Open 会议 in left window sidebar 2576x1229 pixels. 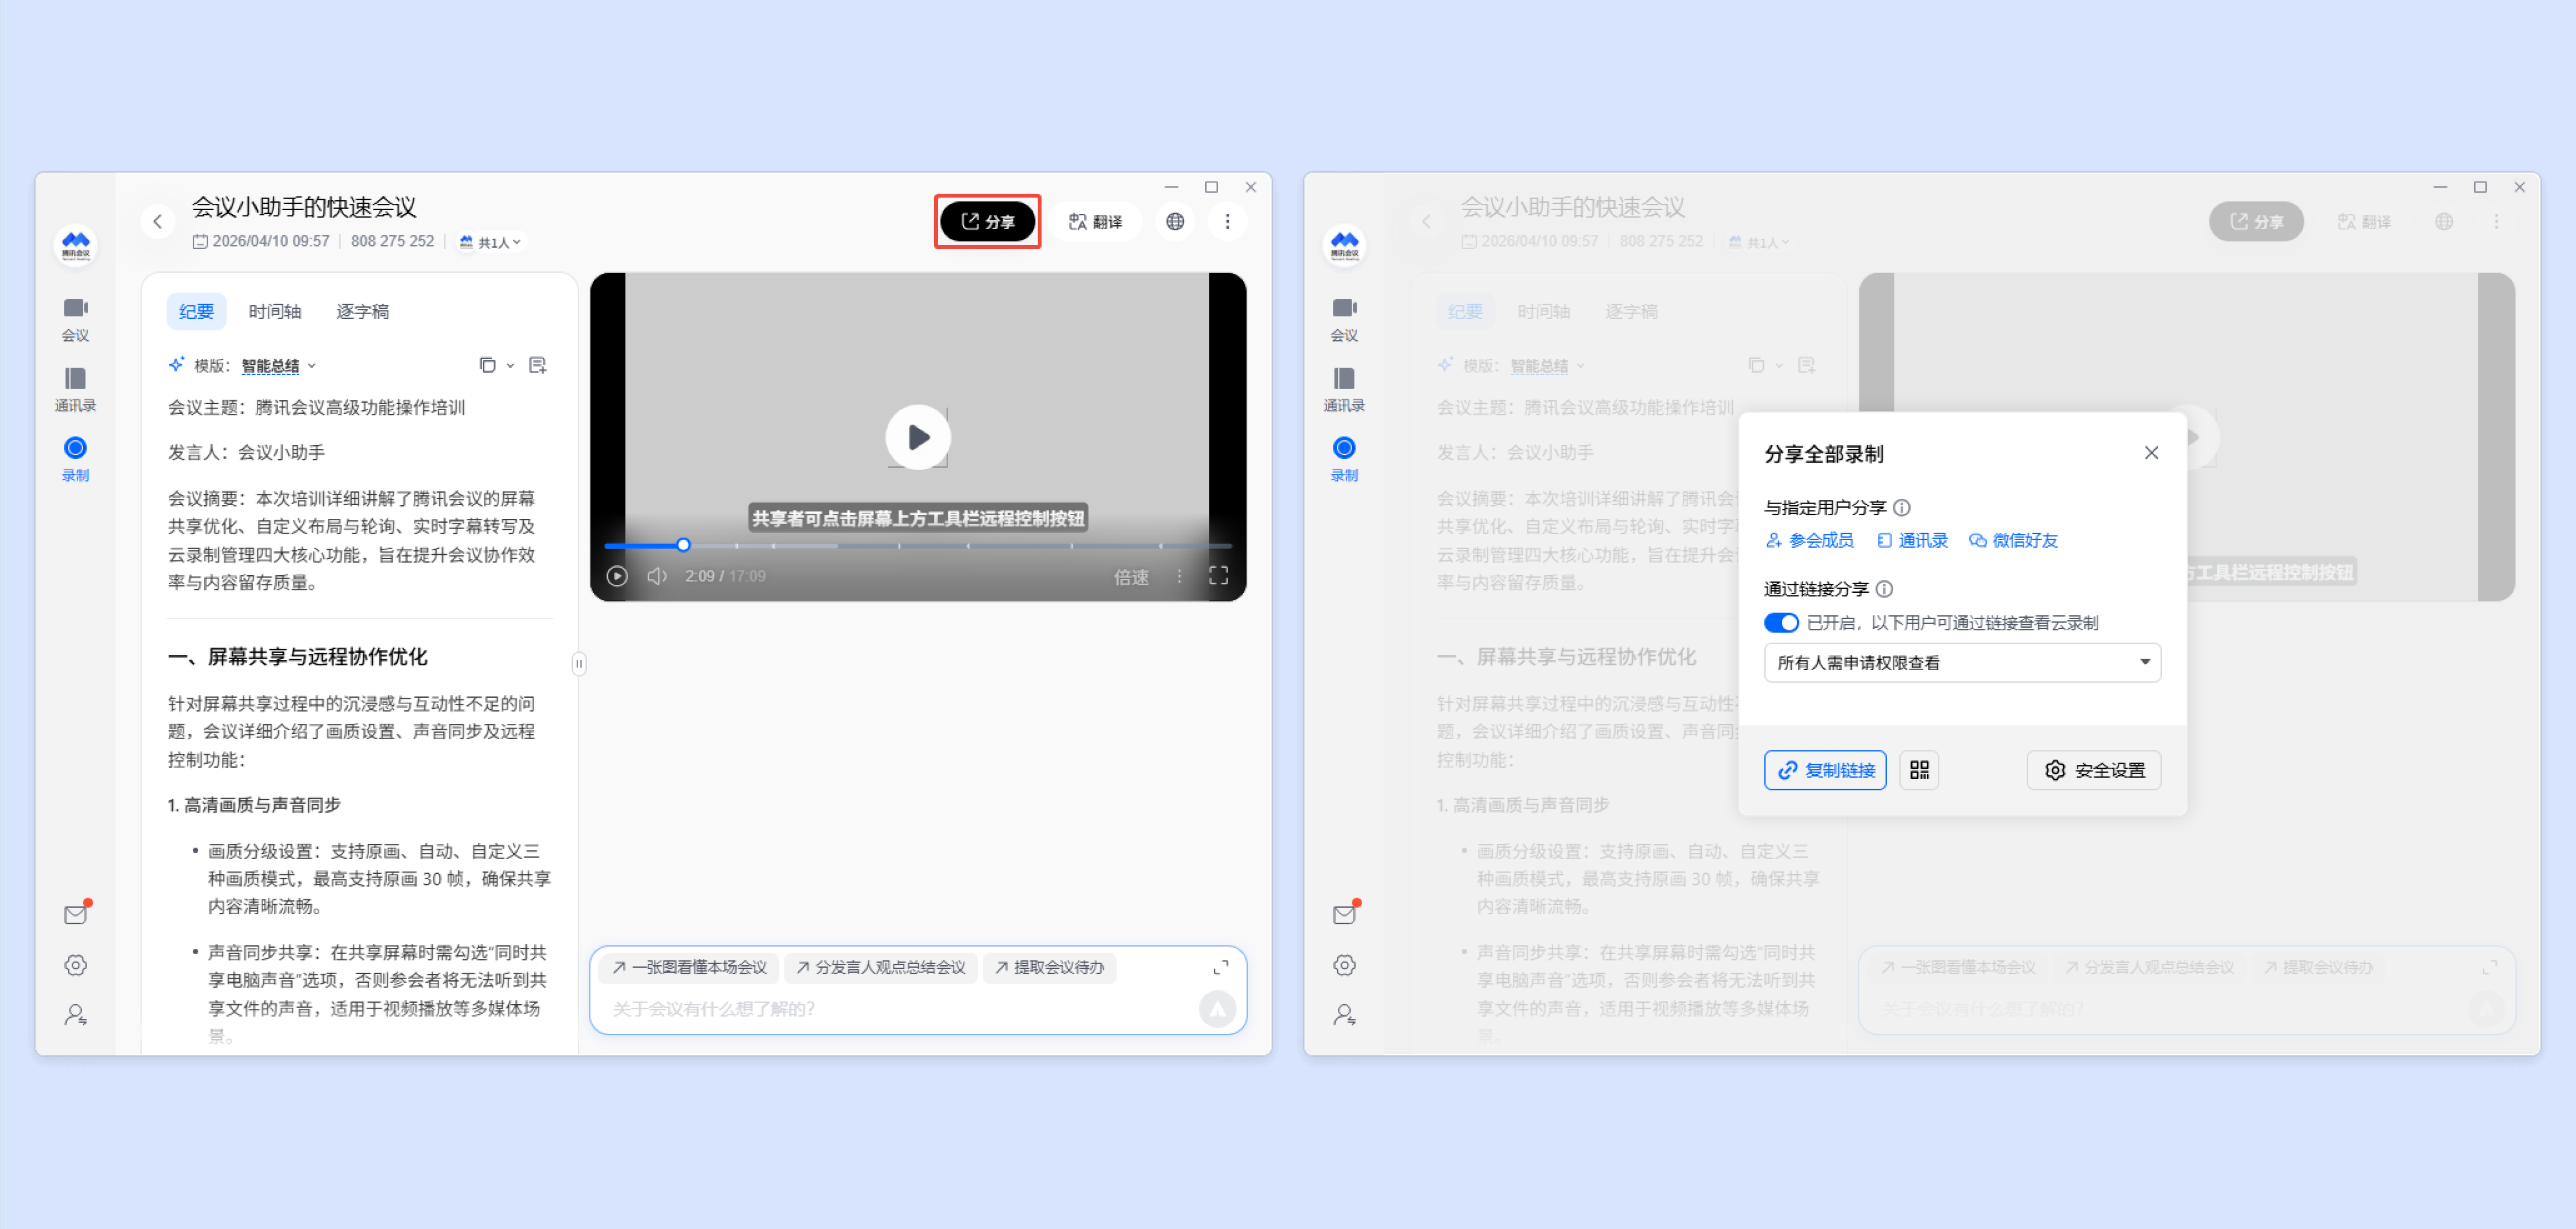75,319
